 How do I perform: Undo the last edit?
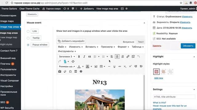tap(139, 57)
